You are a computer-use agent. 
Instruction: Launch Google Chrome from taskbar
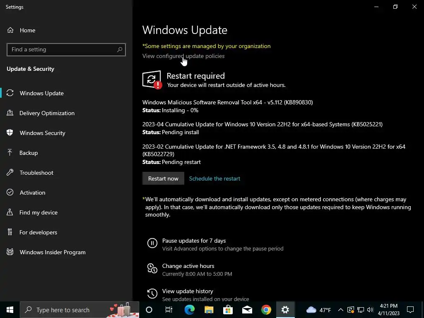coord(266,310)
